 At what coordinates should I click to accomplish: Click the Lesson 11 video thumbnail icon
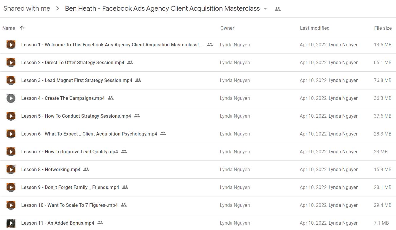(11, 223)
